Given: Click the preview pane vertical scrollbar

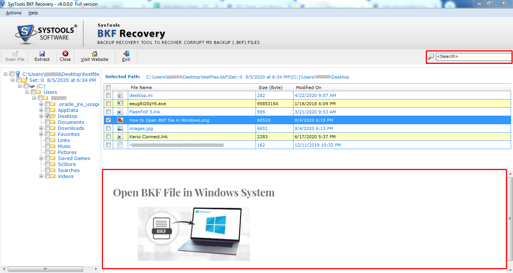Looking at the screenshot, I should (x=510, y=219).
